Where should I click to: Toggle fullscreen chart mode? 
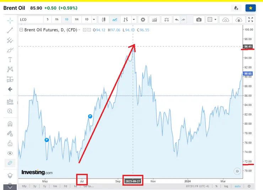251,20
